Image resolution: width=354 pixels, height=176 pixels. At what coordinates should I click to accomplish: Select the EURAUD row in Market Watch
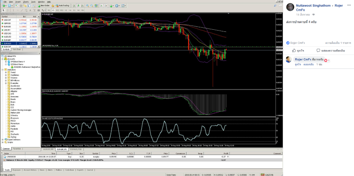(19, 43)
